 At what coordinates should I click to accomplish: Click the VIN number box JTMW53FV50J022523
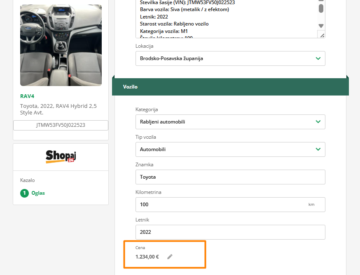click(x=61, y=125)
